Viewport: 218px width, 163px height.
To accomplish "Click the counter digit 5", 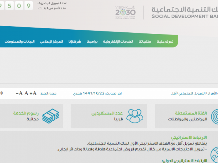I will (x=9, y=6).
